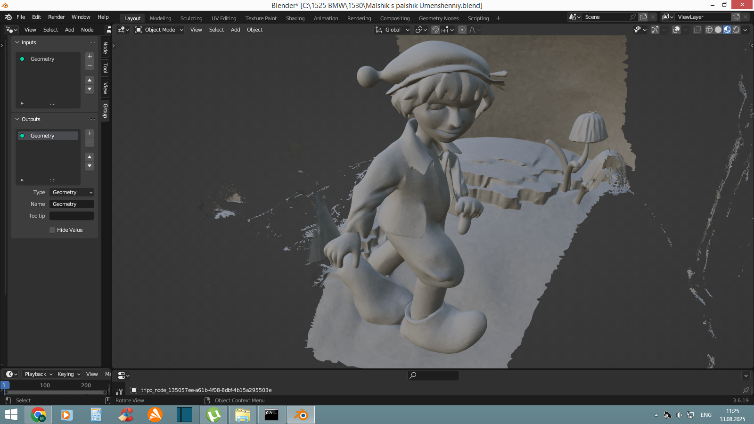Viewport: 754px width, 424px height.
Task: Click the Geometry item in Inputs list
Action: pyautogui.click(x=42, y=59)
